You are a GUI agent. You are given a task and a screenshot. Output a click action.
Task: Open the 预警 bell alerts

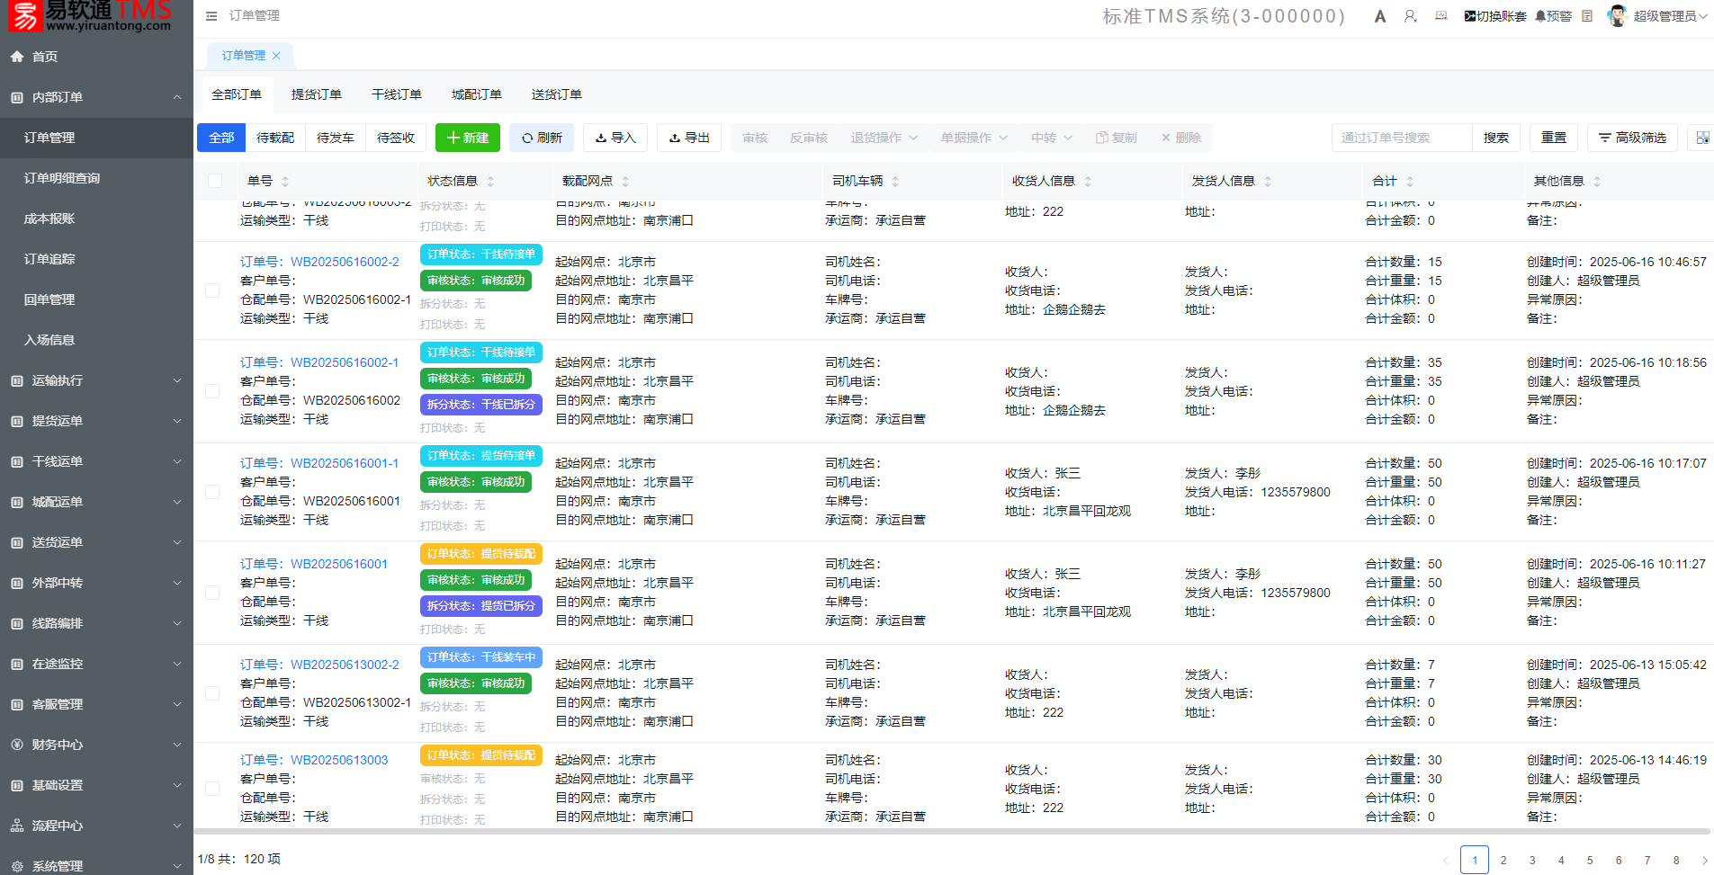pyautogui.click(x=1553, y=16)
